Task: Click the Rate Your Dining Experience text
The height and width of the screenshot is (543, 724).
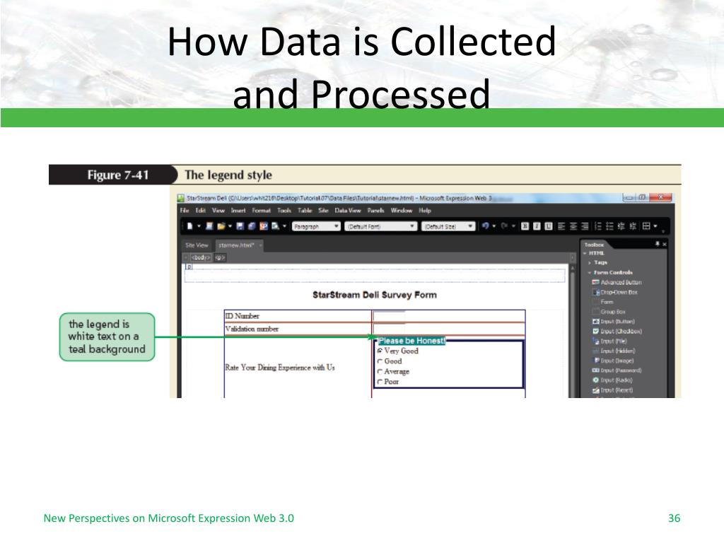Action: [280, 368]
